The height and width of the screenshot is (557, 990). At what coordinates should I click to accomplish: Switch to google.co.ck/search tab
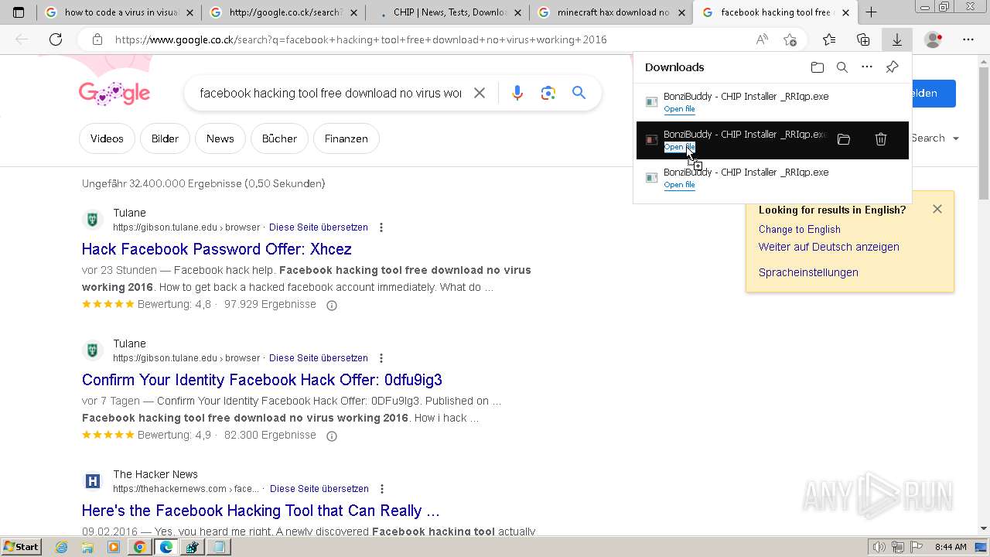click(x=285, y=12)
